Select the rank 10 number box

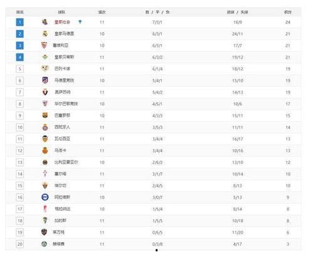pyautogui.click(x=20, y=127)
